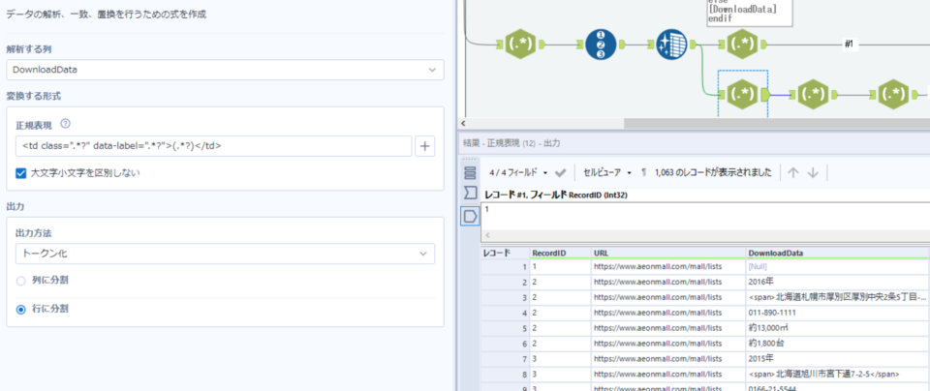Image resolution: width=930 pixels, height=391 pixels.
Task: Go to the previous record with the up arrow
Action: (x=793, y=172)
